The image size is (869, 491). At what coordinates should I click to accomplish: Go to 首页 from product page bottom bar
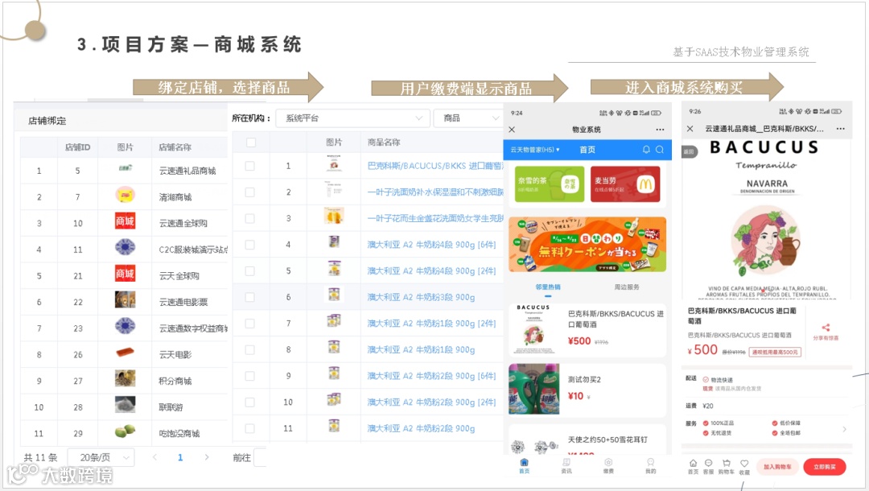(693, 466)
